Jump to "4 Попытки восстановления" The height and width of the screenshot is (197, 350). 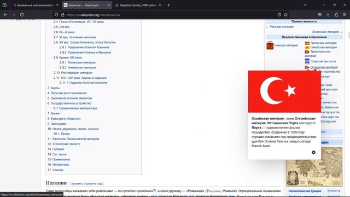pos(67,93)
